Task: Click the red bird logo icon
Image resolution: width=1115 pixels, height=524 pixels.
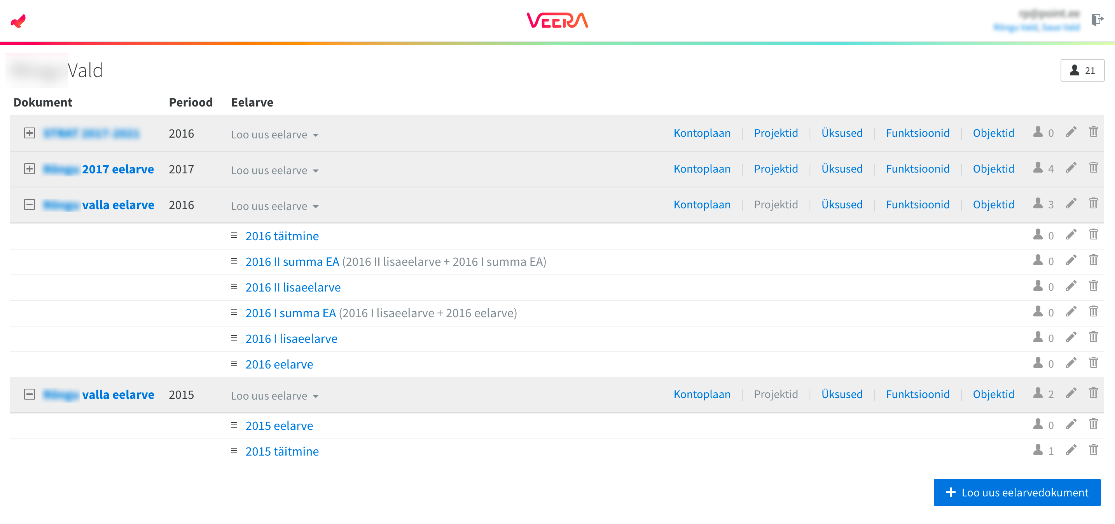Action: (x=18, y=21)
